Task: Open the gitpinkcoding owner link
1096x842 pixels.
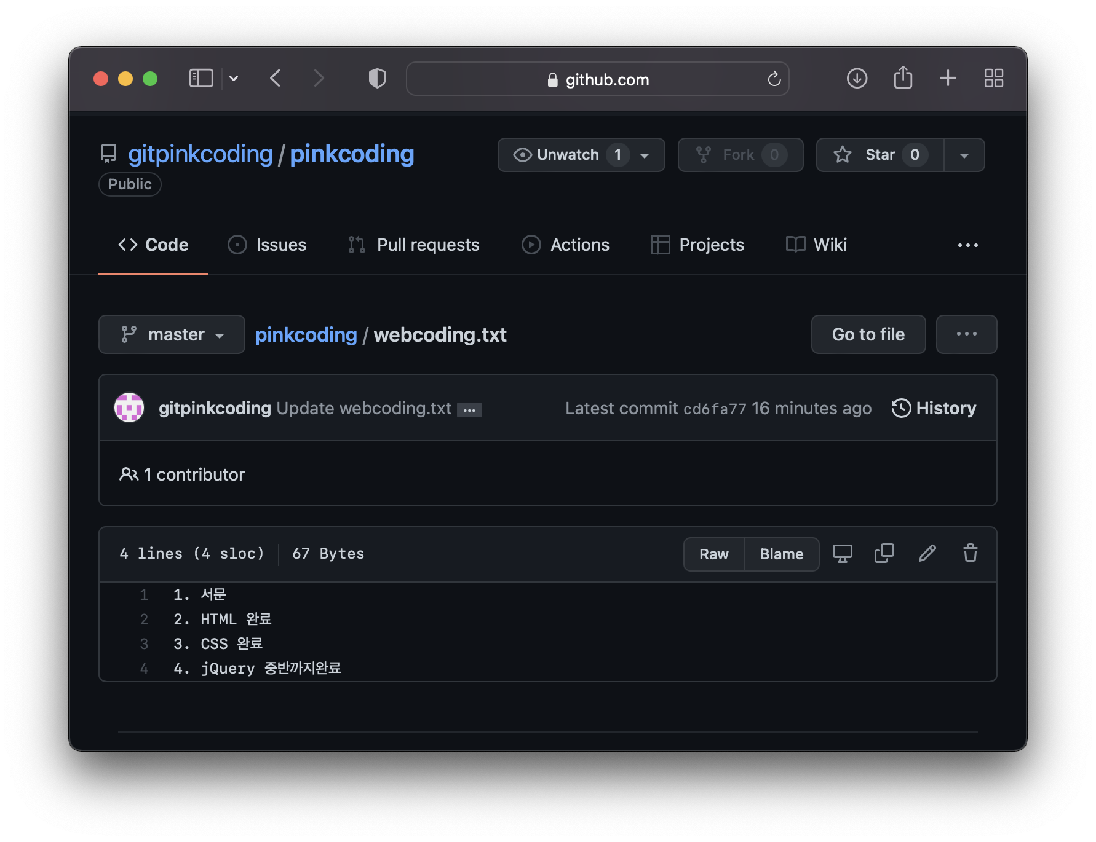Action: click(x=200, y=154)
